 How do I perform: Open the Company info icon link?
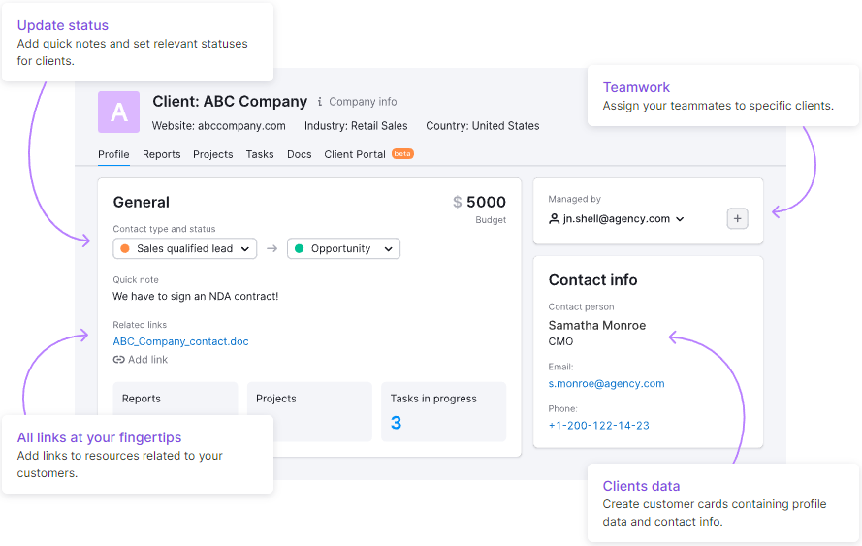319,102
